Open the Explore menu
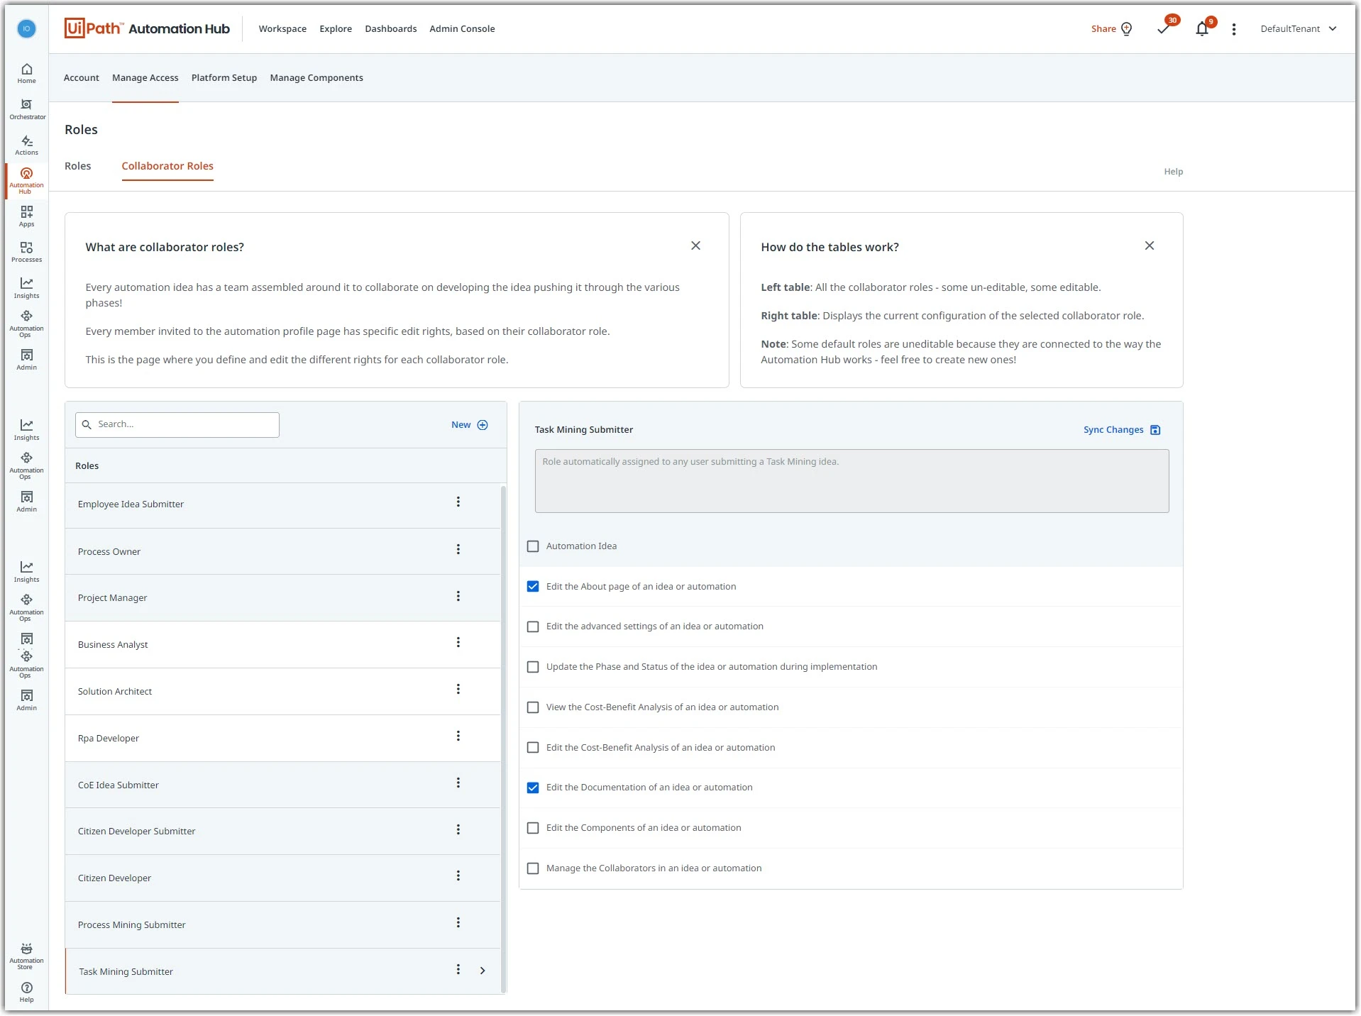The height and width of the screenshot is (1016, 1361). (336, 29)
